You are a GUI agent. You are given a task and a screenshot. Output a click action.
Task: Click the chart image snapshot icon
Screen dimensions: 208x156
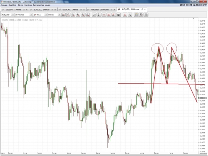136,15
